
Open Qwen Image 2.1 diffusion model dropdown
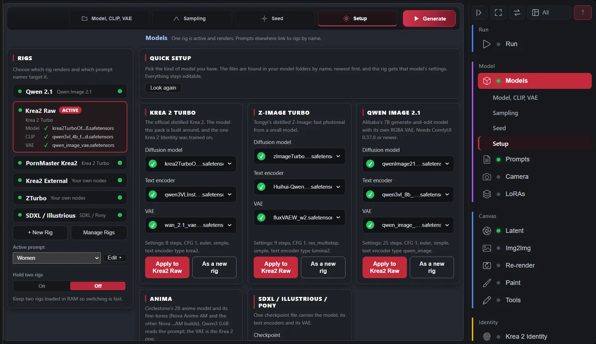(408, 164)
